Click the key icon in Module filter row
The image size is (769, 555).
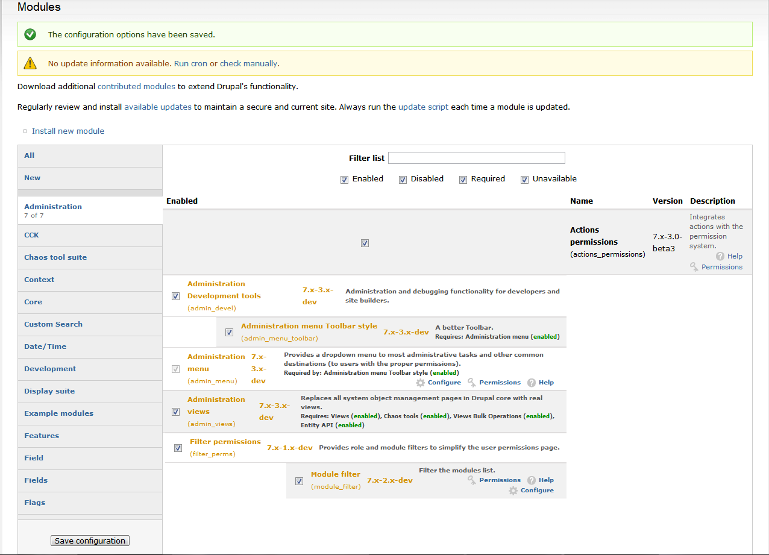click(472, 480)
